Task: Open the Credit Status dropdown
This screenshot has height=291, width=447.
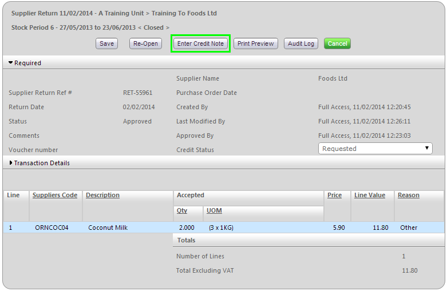Action: coord(375,149)
